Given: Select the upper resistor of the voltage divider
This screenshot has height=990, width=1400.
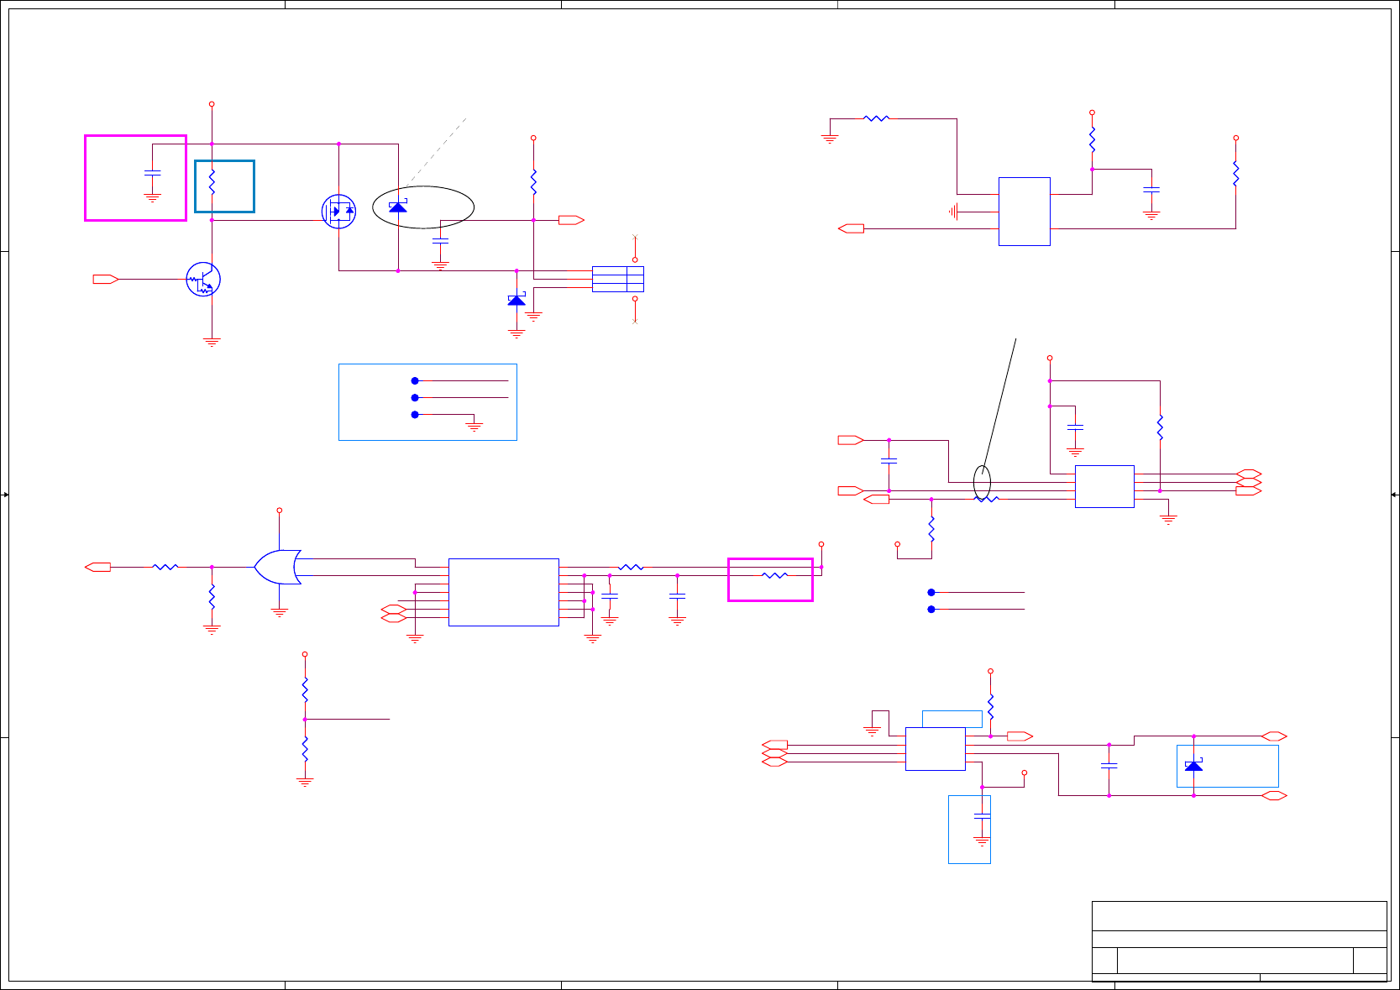Looking at the screenshot, I should (x=305, y=690).
